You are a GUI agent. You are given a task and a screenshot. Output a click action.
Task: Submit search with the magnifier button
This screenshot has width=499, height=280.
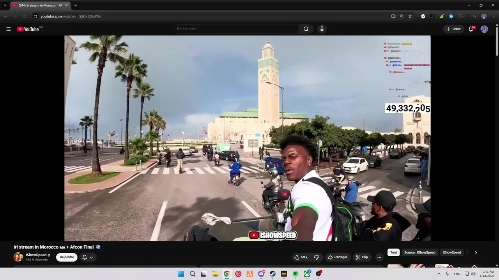[x=306, y=29]
